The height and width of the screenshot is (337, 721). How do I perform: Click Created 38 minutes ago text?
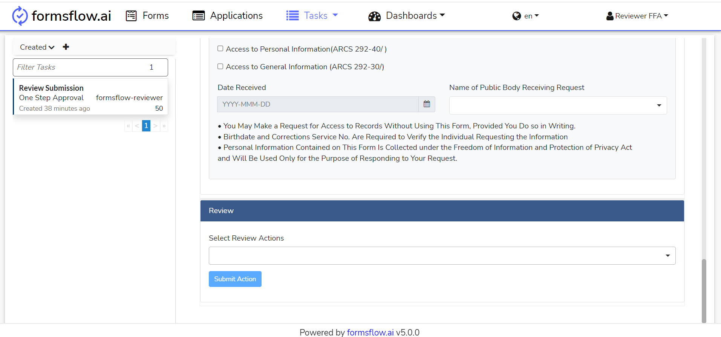[x=55, y=108]
